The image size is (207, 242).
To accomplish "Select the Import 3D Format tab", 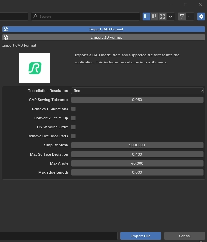I will (103, 37).
